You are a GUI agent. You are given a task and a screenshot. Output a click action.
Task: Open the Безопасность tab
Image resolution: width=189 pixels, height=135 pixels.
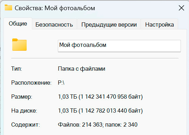click(54, 24)
